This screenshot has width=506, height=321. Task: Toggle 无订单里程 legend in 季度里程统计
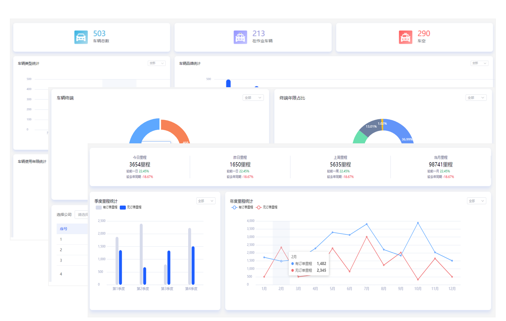tap(130, 207)
